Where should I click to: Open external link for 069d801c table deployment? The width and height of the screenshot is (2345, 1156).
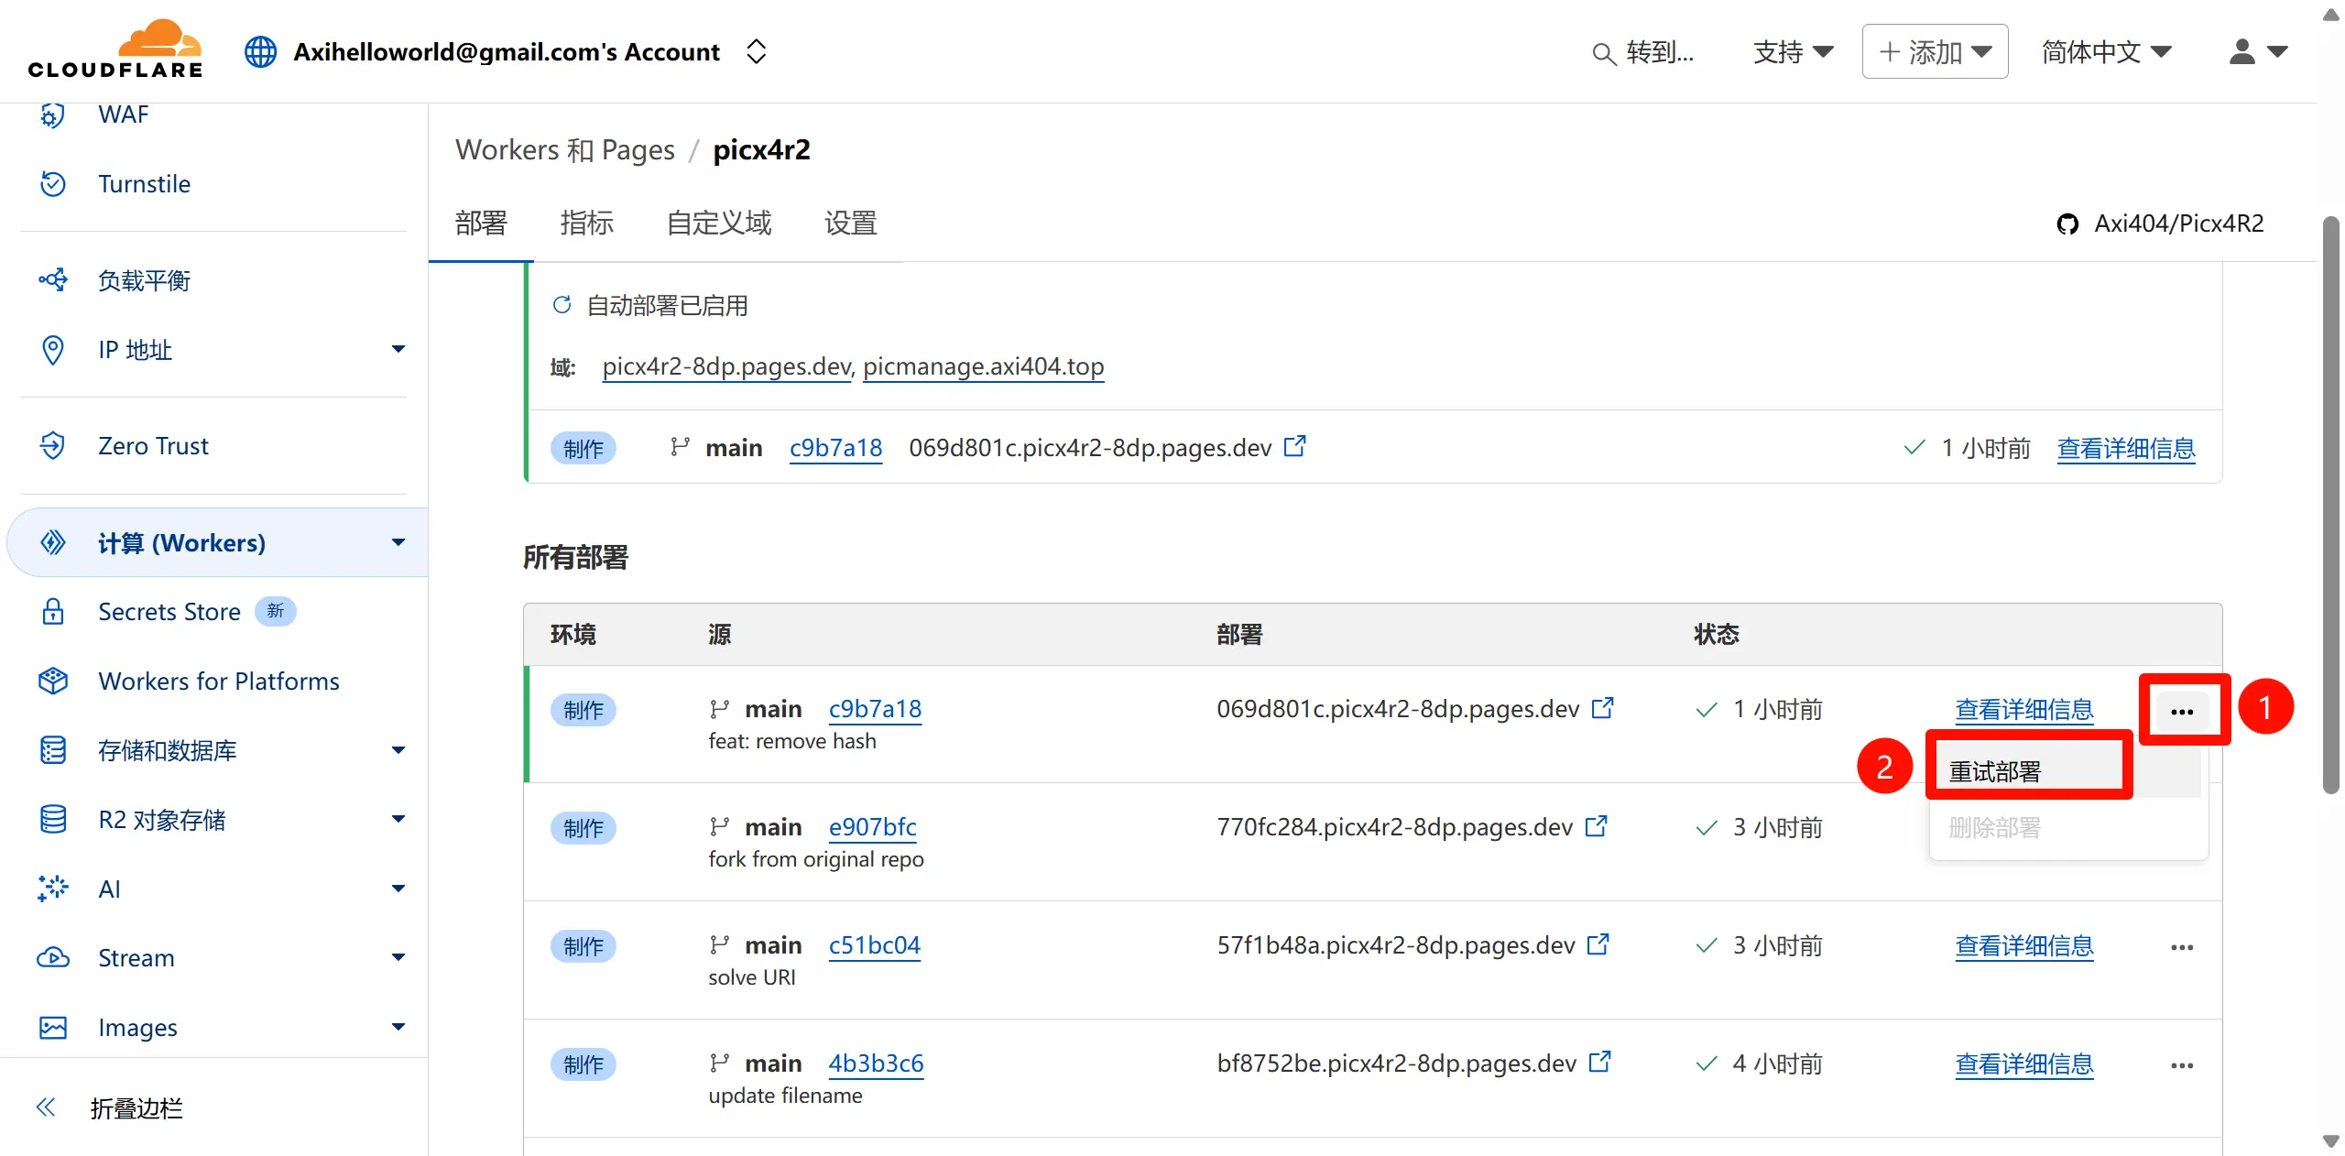tap(1603, 708)
